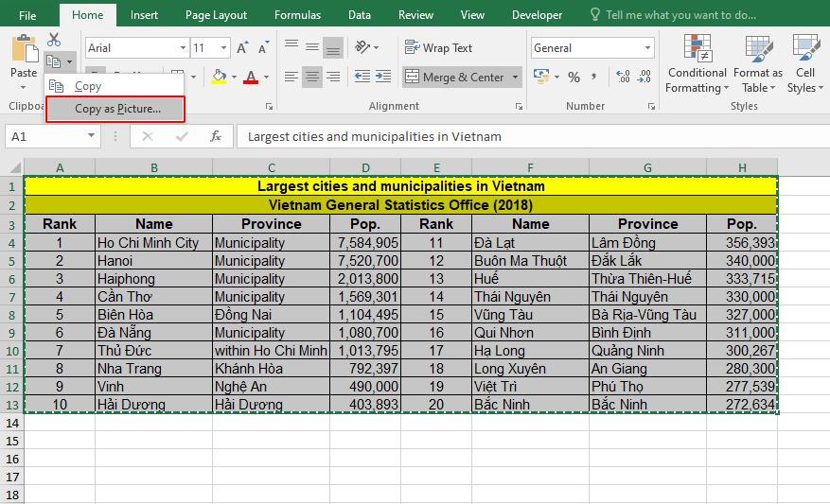Viewport: 830px width, 504px height.
Task: Switch to the Formulas tab
Action: click(x=297, y=15)
